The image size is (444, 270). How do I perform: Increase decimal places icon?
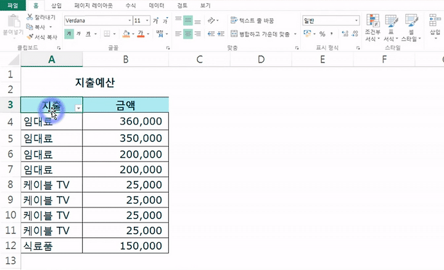345,34
